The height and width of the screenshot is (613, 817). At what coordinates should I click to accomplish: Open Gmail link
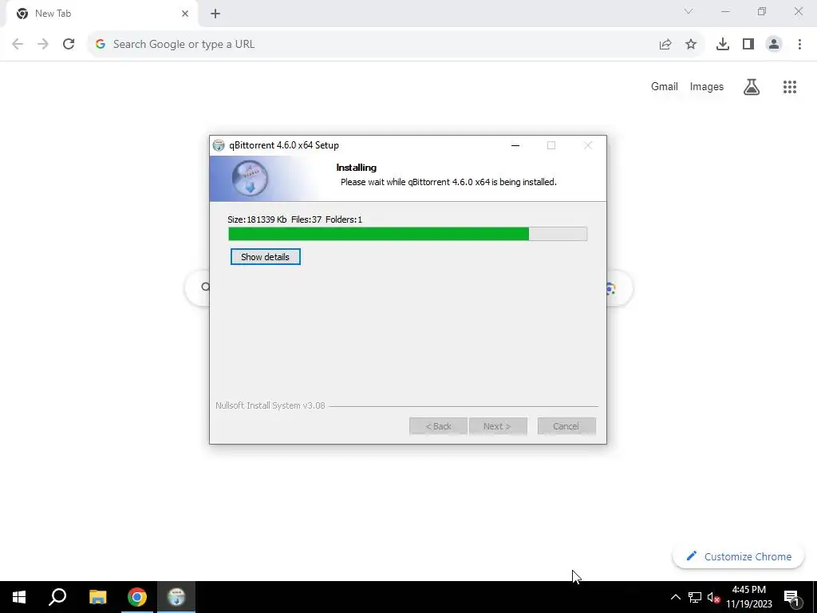pyautogui.click(x=665, y=86)
